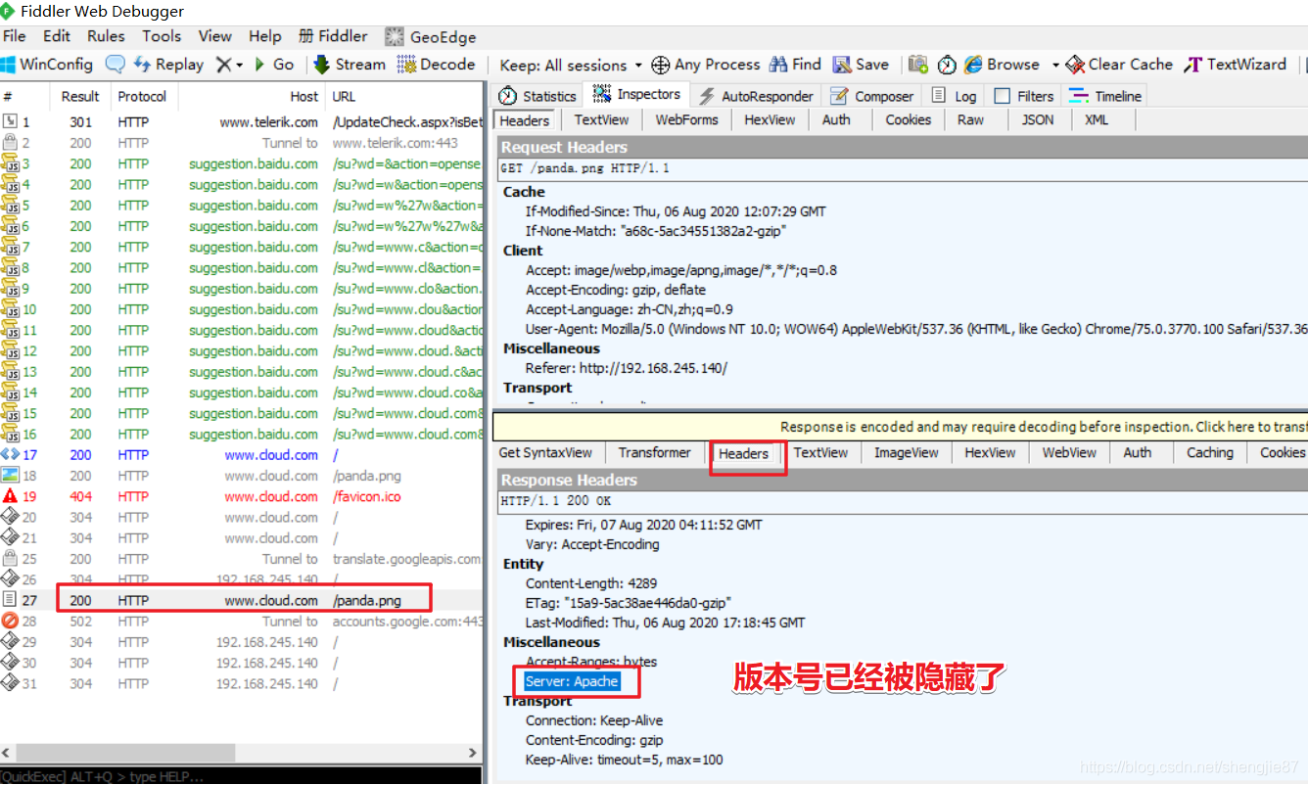Click the Save toolbar button
1308x785 pixels.
(x=861, y=65)
